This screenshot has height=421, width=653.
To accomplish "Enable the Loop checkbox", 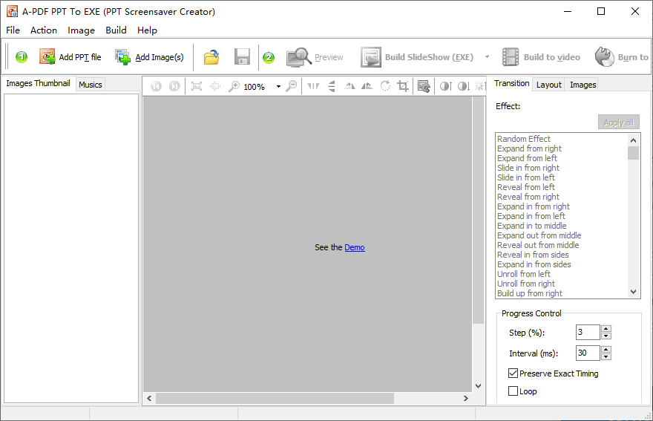I will [513, 391].
